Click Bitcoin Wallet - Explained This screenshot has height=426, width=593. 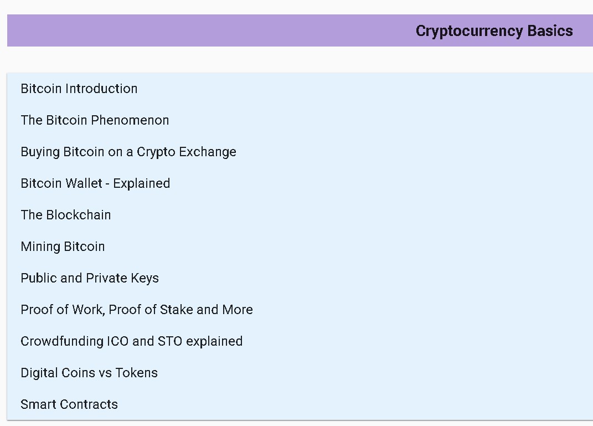95,183
